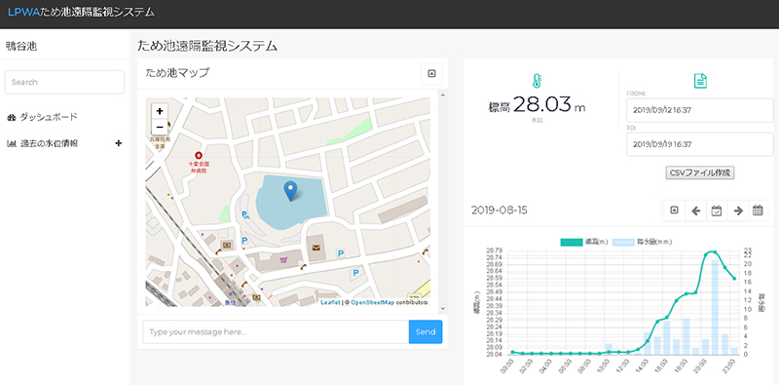This screenshot has width=779, height=385.
Task: Click the map panel vertical scrollbar
Action: coord(442,202)
